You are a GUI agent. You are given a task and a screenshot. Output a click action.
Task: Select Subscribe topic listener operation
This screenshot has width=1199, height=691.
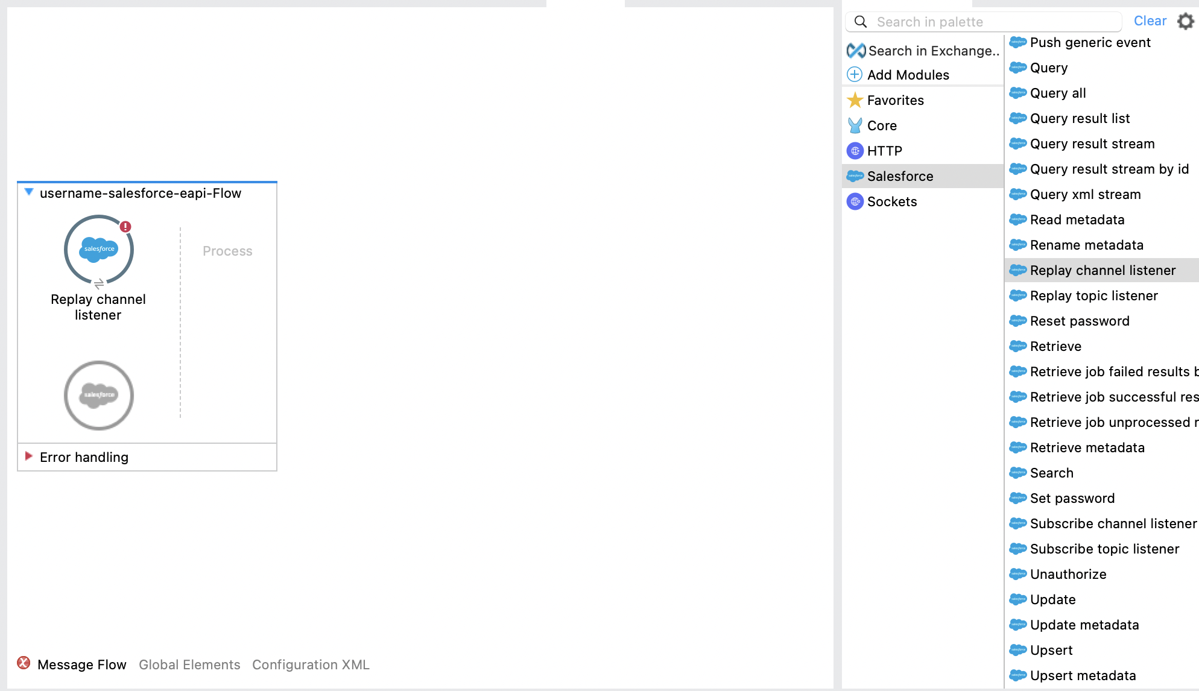point(1102,549)
